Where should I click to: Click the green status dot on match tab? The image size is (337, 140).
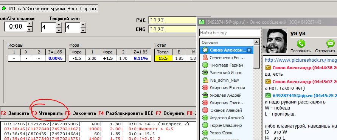pos(4,9)
